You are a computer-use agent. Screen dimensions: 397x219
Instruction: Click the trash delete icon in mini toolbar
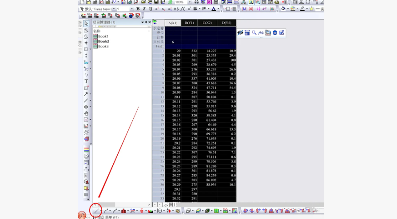[x=275, y=32]
